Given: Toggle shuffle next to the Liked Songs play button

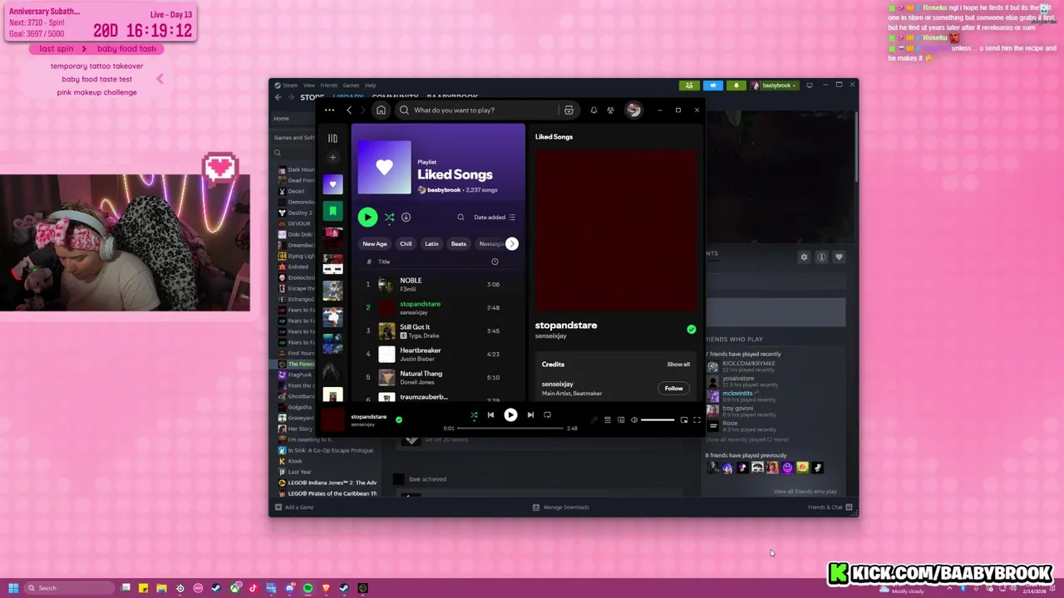Looking at the screenshot, I should (x=389, y=218).
